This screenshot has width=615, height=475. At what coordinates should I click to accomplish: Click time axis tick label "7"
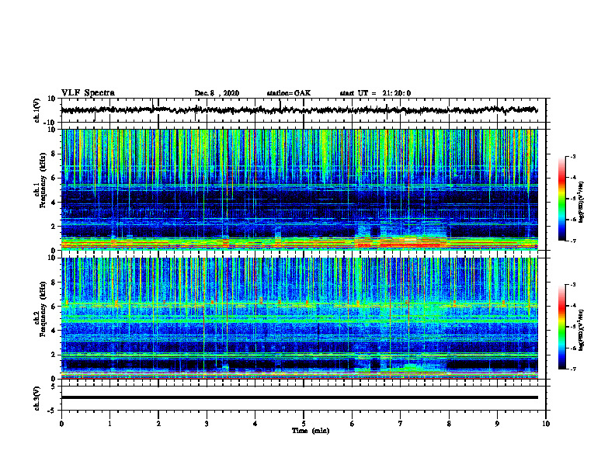pos(401,424)
